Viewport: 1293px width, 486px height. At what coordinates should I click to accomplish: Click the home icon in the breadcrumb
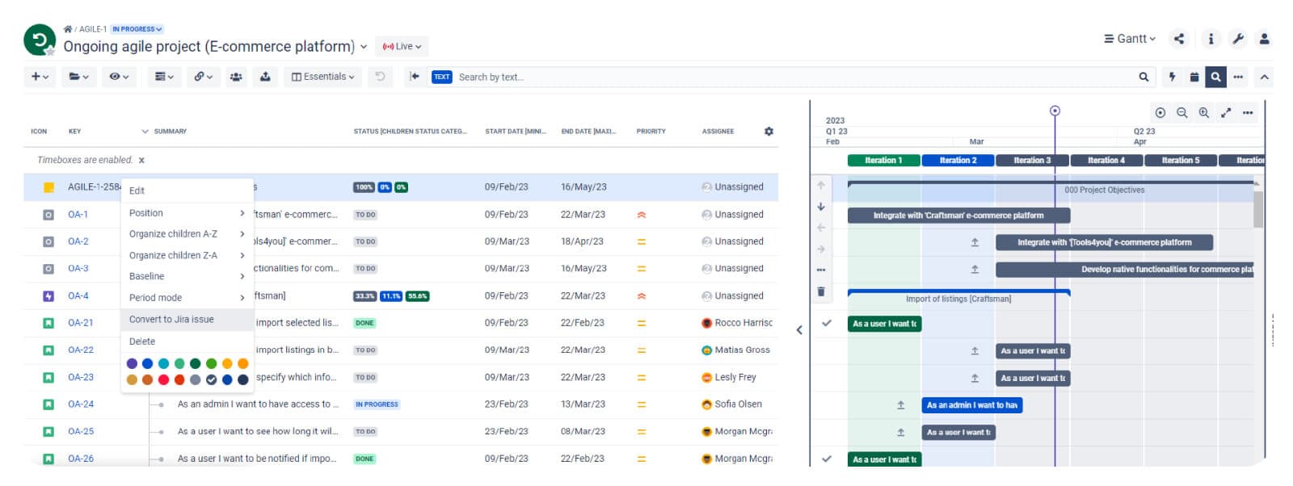[68, 29]
